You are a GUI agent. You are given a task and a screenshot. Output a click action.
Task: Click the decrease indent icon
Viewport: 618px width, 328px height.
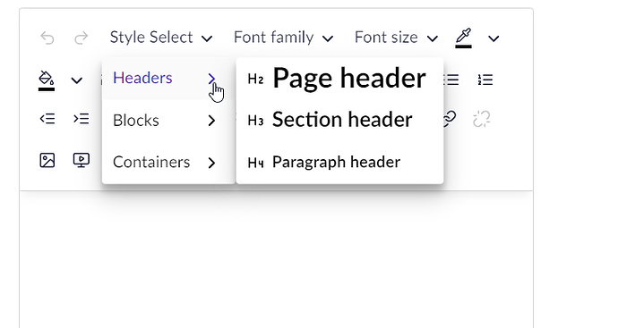pyautogui.click(x=47, y=118)
